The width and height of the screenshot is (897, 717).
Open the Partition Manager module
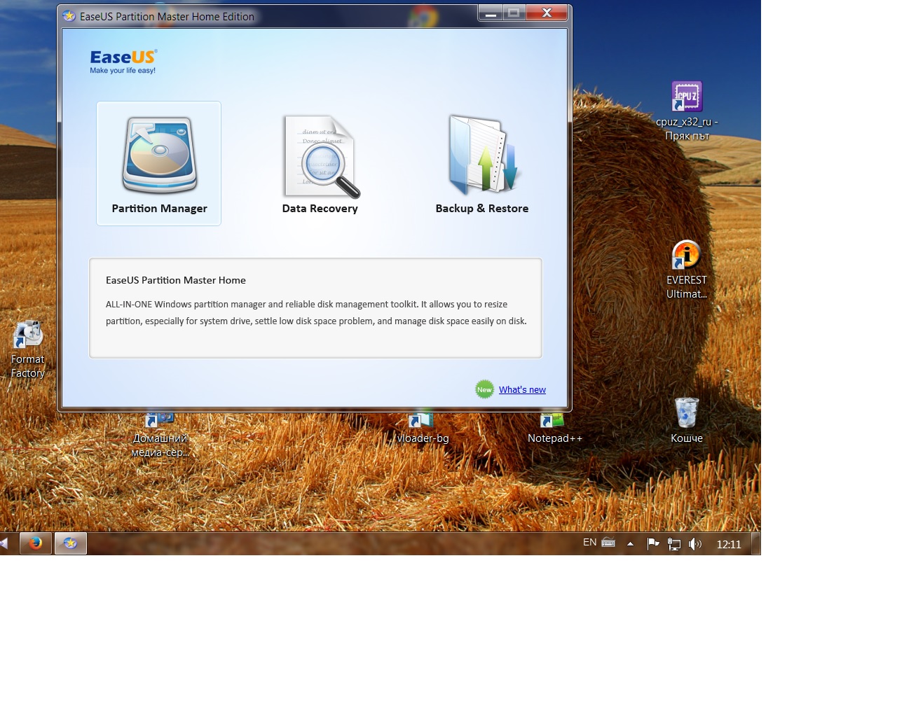point(159,164)
